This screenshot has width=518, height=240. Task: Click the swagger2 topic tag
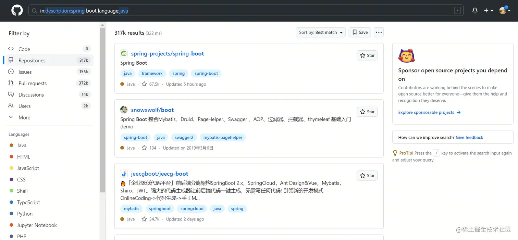184,137
